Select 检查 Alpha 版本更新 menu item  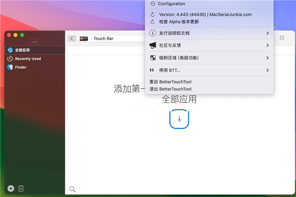[x=209, y=22]
